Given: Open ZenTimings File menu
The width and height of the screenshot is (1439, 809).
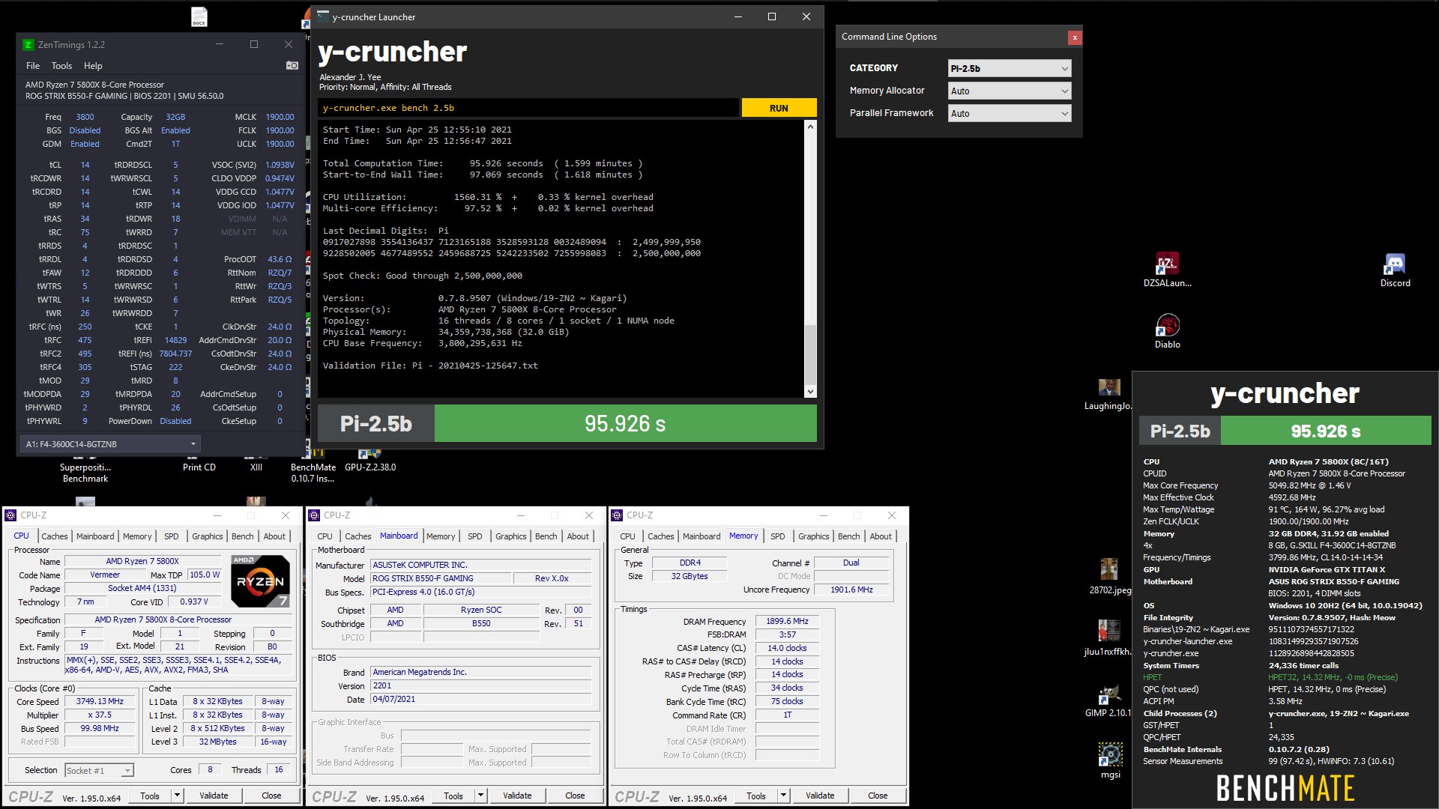Looking at the screenshot, I should coord(33,66).
